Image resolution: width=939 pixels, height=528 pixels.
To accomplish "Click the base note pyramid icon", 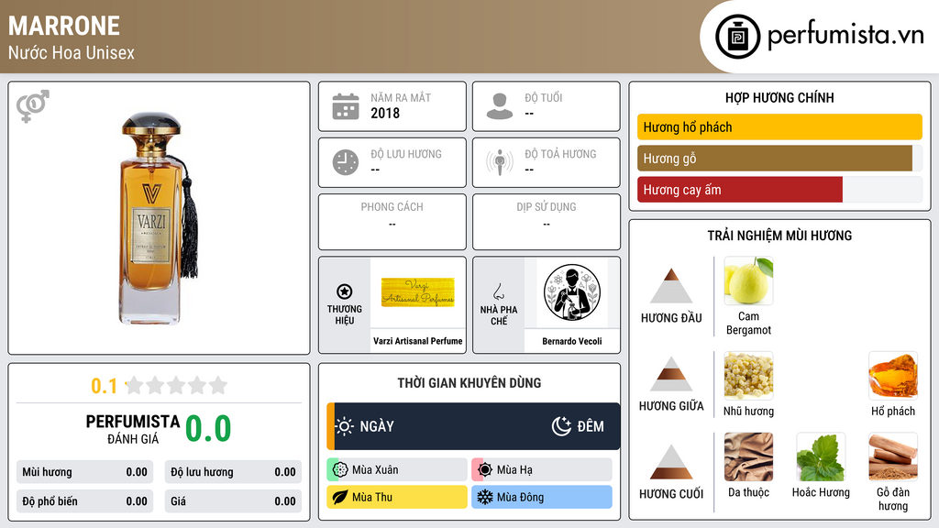I will pyautogui.click(x=671, y=462).
